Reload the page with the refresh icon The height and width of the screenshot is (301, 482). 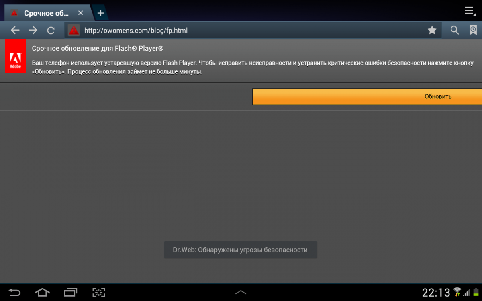coord(51,30)
